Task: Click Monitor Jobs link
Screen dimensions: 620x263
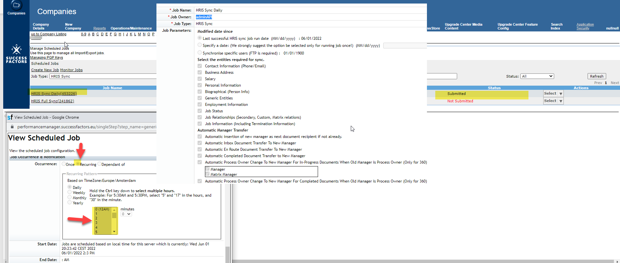Action: 71,70
